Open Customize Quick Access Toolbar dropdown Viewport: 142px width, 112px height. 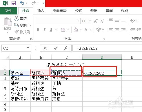point(44,3)
